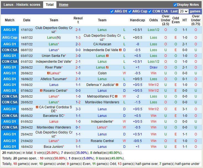Uncheck the CON CSA competition checkbox
This screenshot has height=168, width=203.
[150, 11]
